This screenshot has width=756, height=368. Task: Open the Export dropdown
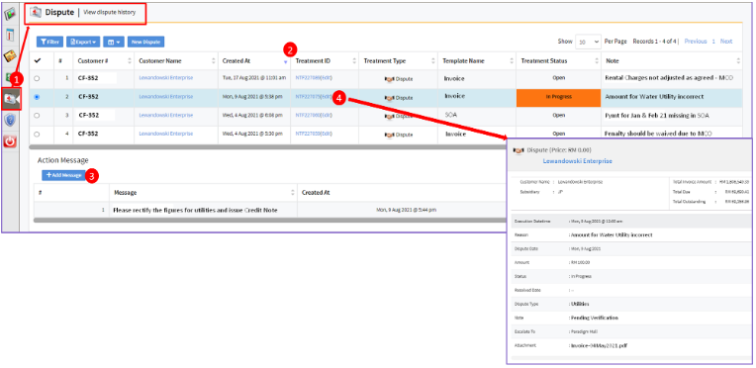[x=83, y=42]
